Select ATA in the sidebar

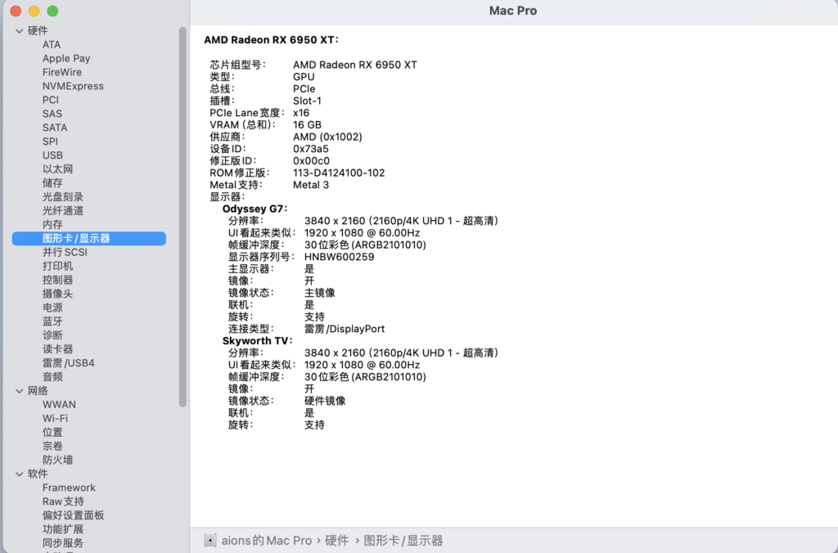click(52, 44)
